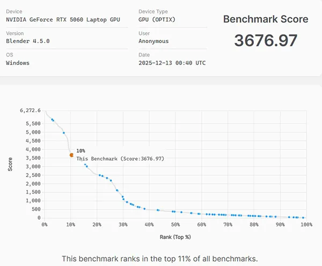Image resolution: width=322 pixels, height=266 pixels.
Task: Click the tooltip text This Benchmark (Score:3676.97)
Action: (x=120, y=159)
